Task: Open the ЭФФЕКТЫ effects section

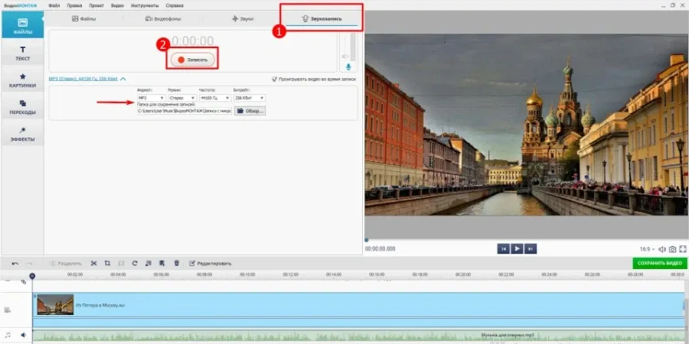Action: point(22,135)
